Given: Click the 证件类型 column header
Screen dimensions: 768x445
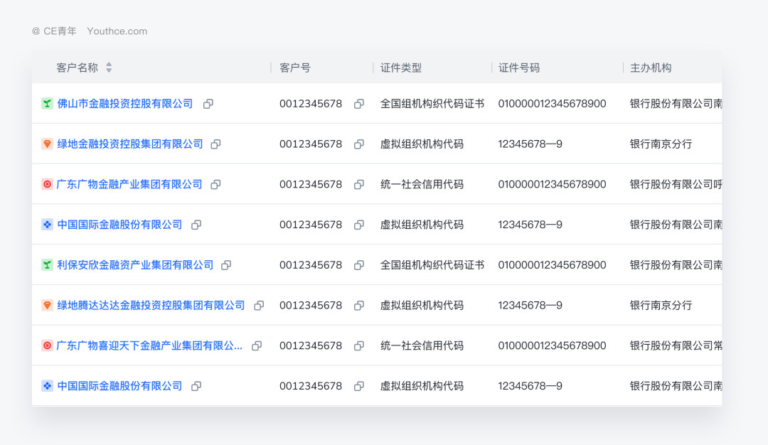Looking at the screenshot, I should [x=400, y=68].
